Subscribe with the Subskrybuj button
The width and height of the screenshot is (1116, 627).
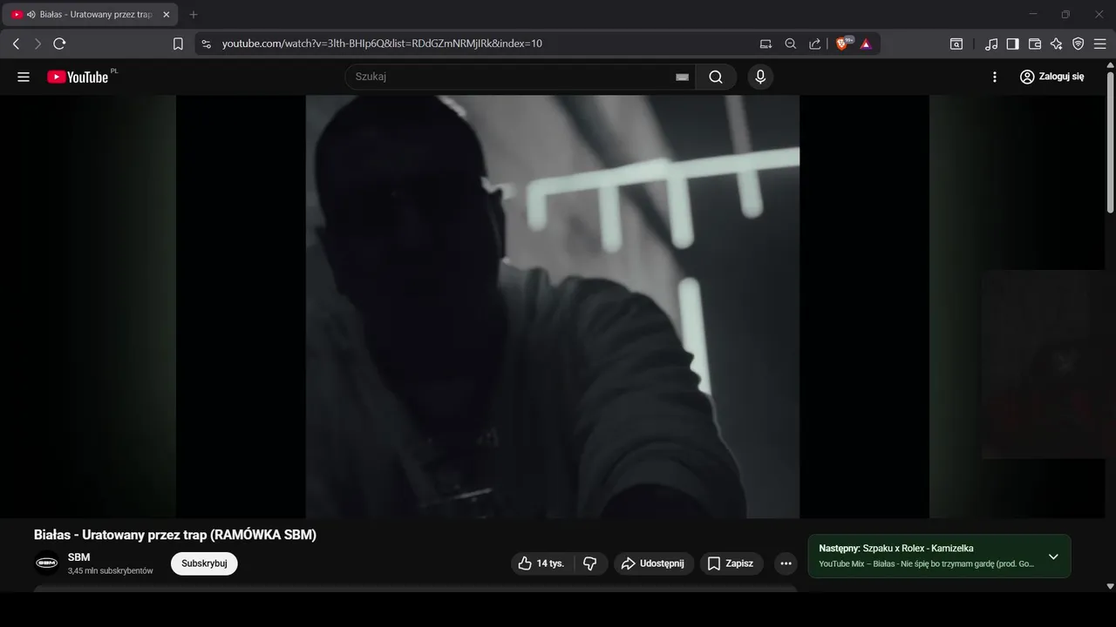[204, 563]
